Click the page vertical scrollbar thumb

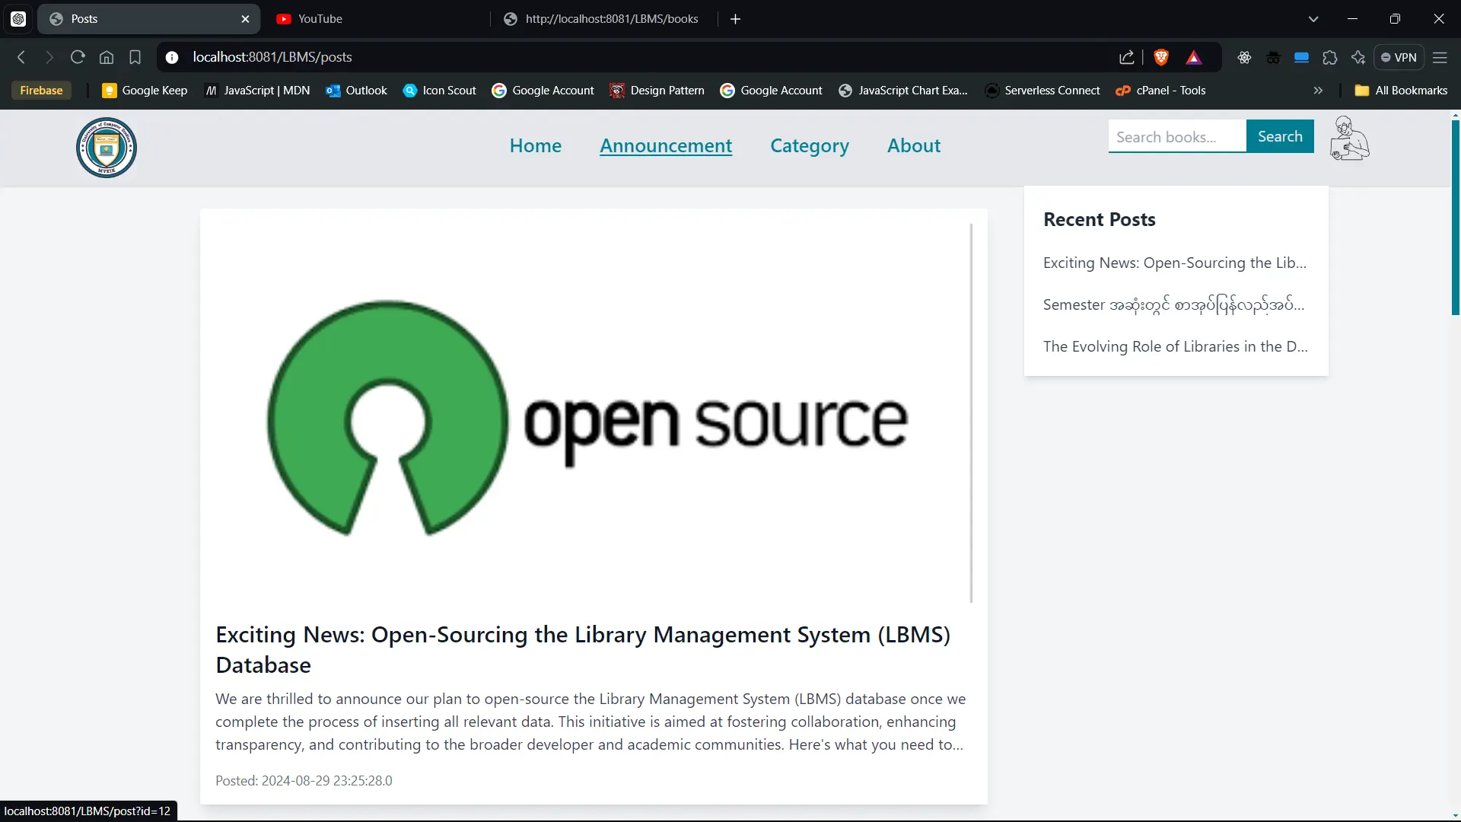pos(1455,217)
